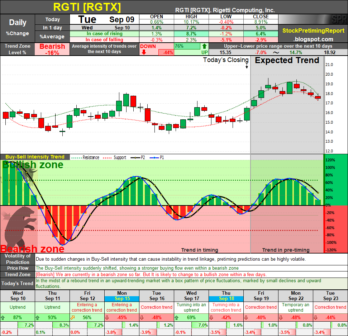
Task: Click Temporary an uptrend under Sep 22
Action: tap(296, 307)
